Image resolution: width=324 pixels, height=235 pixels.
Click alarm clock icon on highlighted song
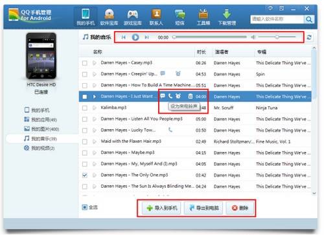[x=178, y=96]
